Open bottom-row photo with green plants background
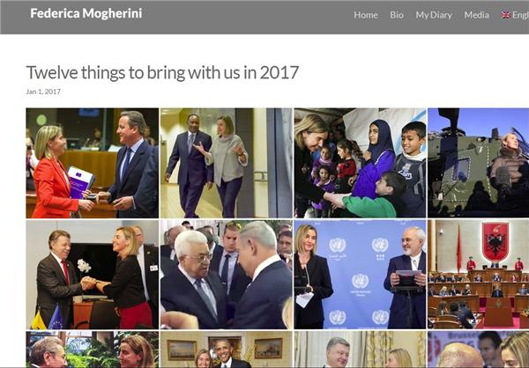529x368 pixels. 92,350
